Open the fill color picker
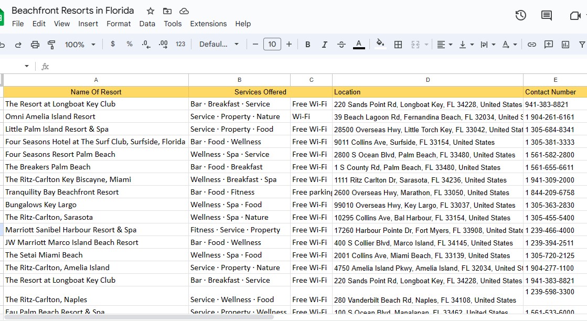The height and width of the screenshot is (321, 587). (380, 44)
